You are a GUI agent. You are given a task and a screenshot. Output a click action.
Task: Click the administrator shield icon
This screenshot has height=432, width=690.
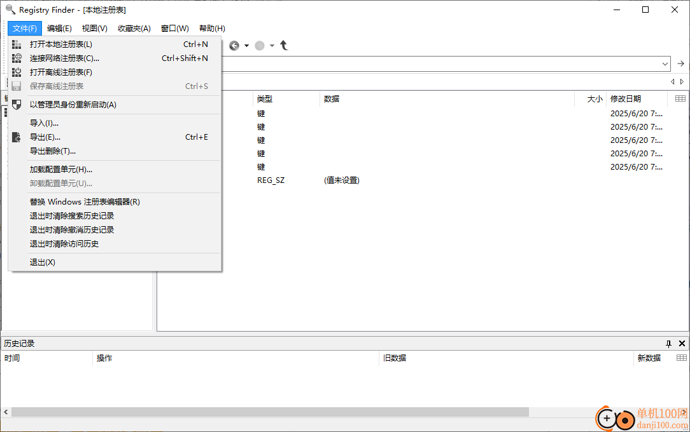click(17, 104)
